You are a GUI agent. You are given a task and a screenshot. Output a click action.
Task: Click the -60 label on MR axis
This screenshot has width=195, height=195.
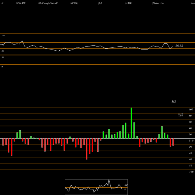tap(190, 160)
